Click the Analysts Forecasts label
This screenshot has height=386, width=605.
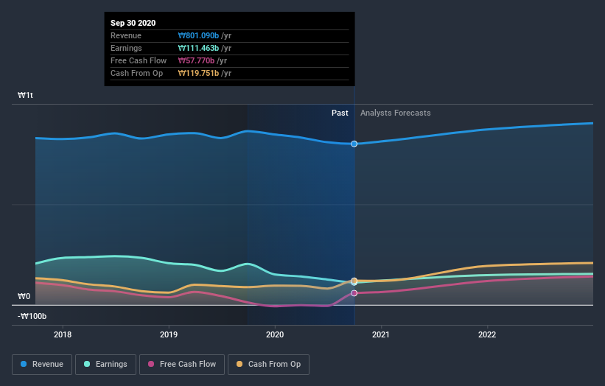click(x=396, y=113)
